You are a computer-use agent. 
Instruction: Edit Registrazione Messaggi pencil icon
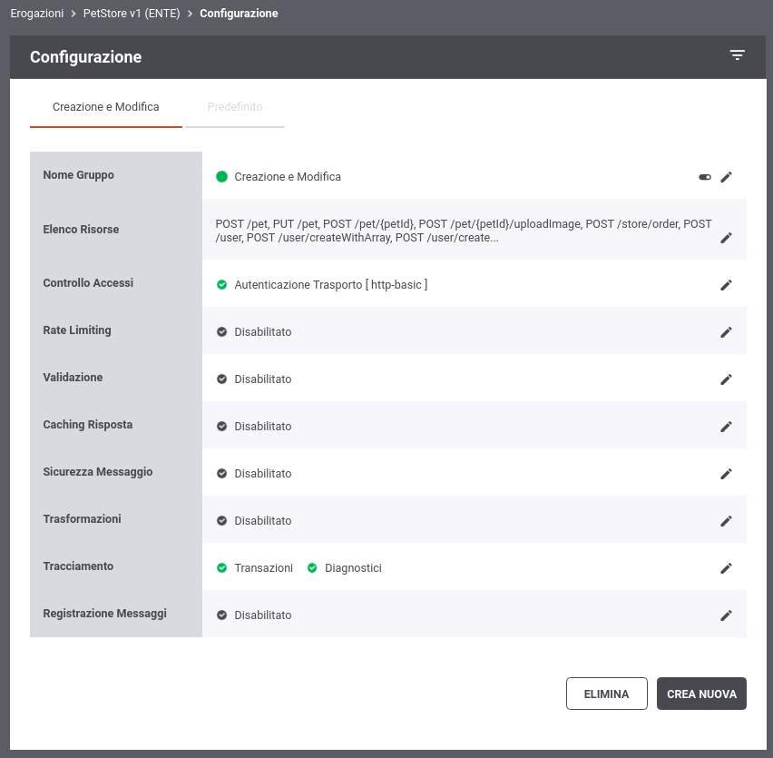726,615
